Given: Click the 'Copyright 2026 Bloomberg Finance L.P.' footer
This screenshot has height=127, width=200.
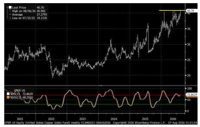Looking at the screenshot, I should coord(139,123).
